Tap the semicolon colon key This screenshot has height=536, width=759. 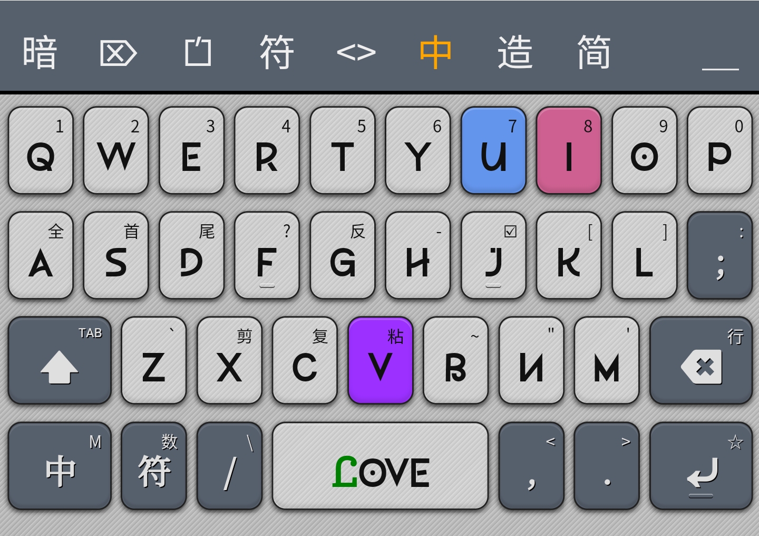pyautogui.click(x=719, y=255)
